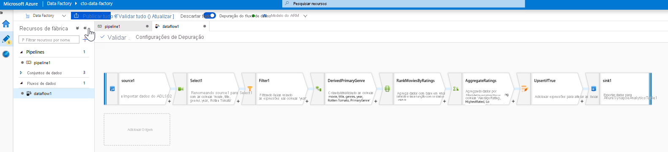Screen dimensions: 668x152
Task: Open the Home page icon in sidebar
Action: [6, 24]
